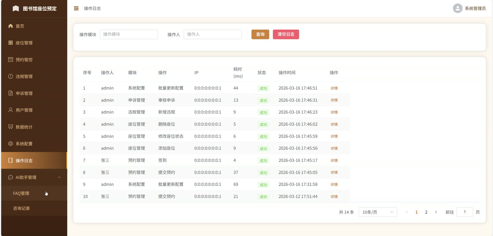Viewport: 493px width, 236px height.
Task: Open 违规管理 menu item
Action: pyautogui.click(x=34, y=76)
